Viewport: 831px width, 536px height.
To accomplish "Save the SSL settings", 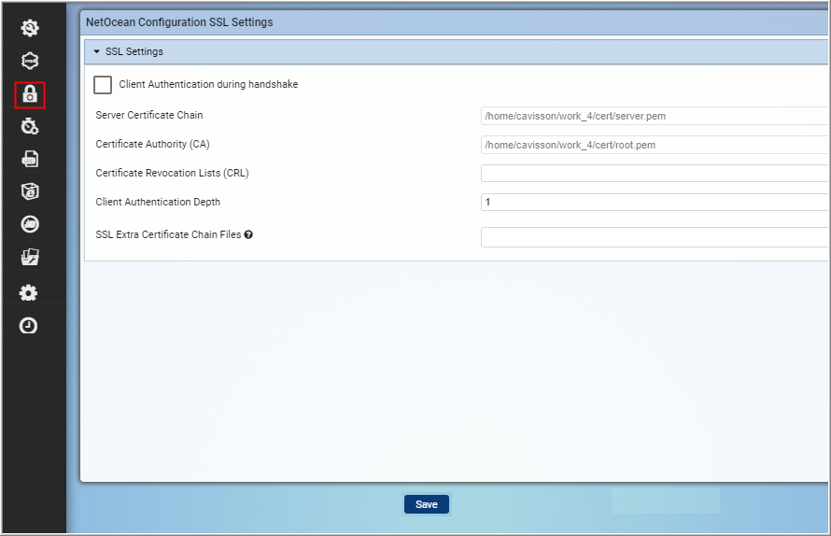I will tap(427, 504).
